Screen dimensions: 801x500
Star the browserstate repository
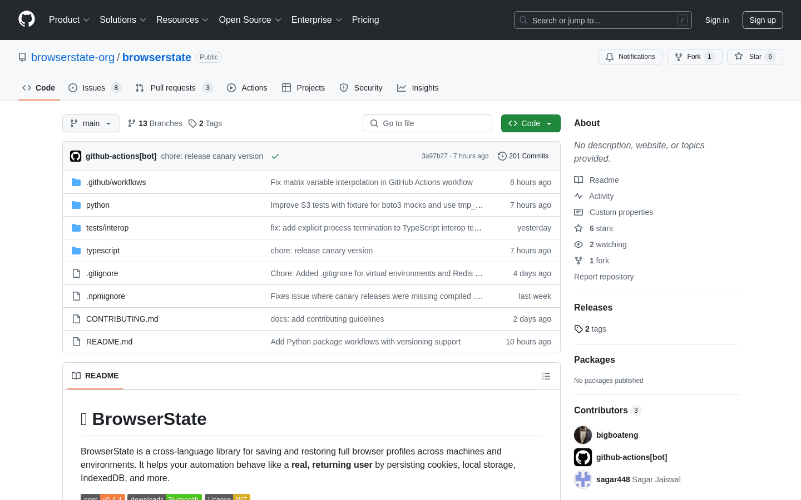[755, 57]
